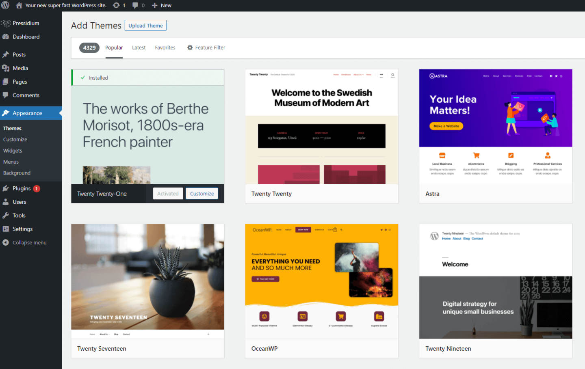Click the Media icon in sidebar

(6, 68)
